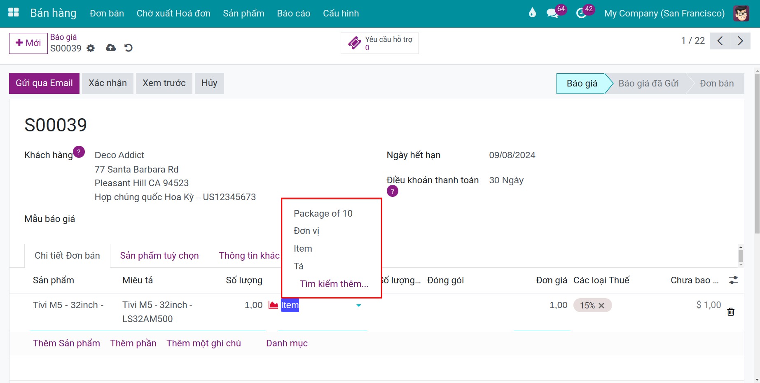The height and width of the screenshot is (383, 760).
Task: Click the Gửi qua Email button
Action: tap(44, 83)
